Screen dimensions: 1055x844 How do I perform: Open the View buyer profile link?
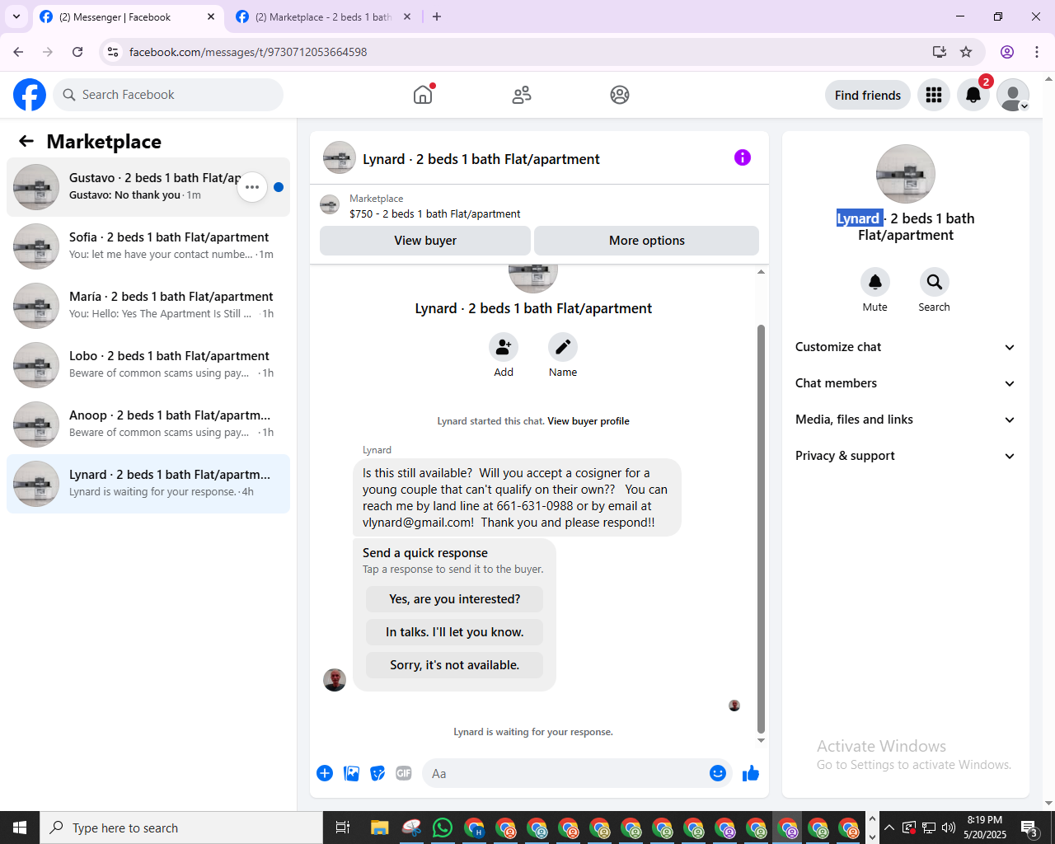588,421
